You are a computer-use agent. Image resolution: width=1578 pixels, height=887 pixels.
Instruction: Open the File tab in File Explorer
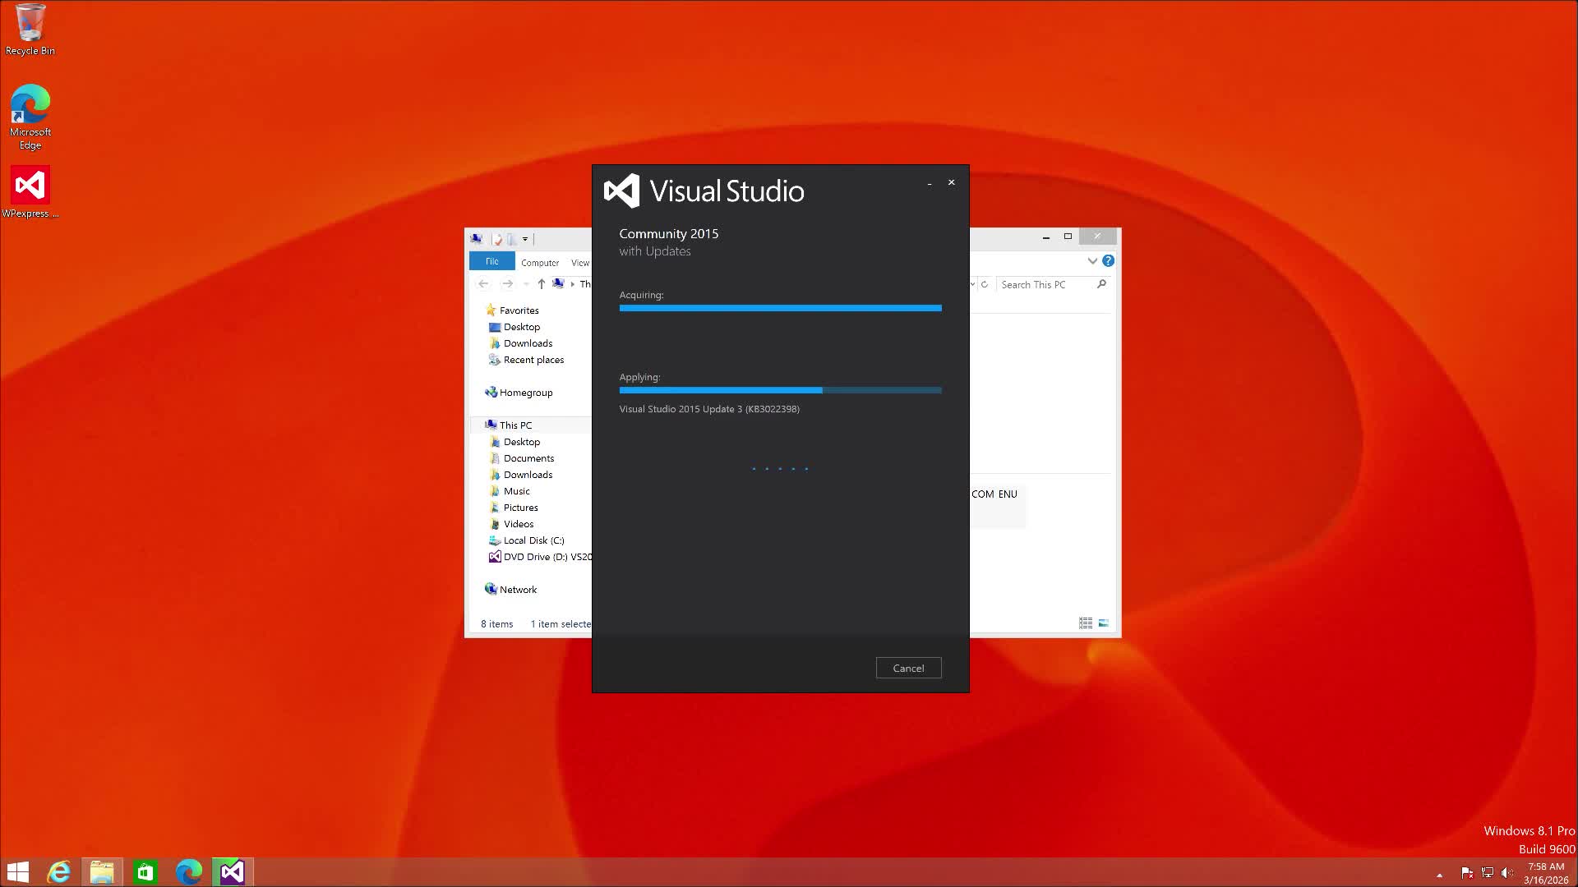[x=491, y=261]
